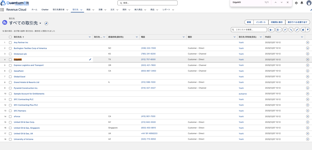Open row actions for Global Excel
The width and height of the screenshot is (312, 150).
308,77
